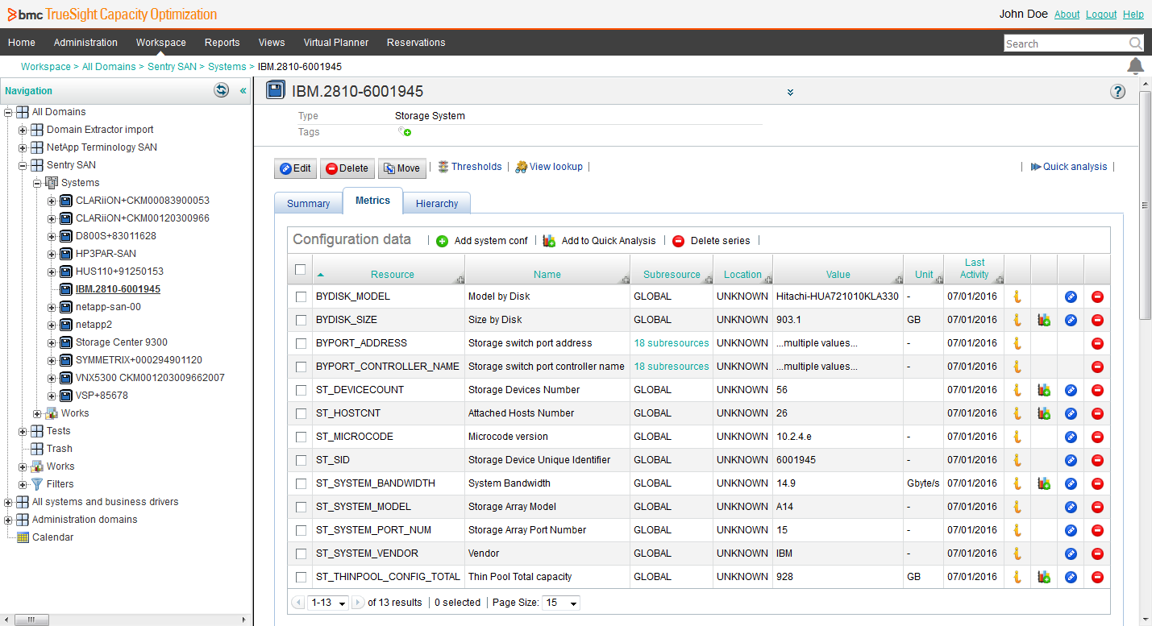Image resolution: width=1152 pixels, height=626 pixels.
Task: Open the notifications bell
Action: click(x=1135, y=66)
